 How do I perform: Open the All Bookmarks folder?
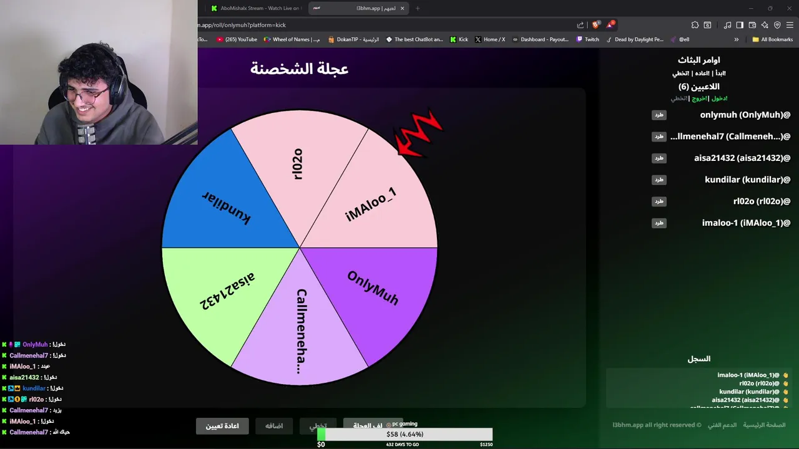773,39
